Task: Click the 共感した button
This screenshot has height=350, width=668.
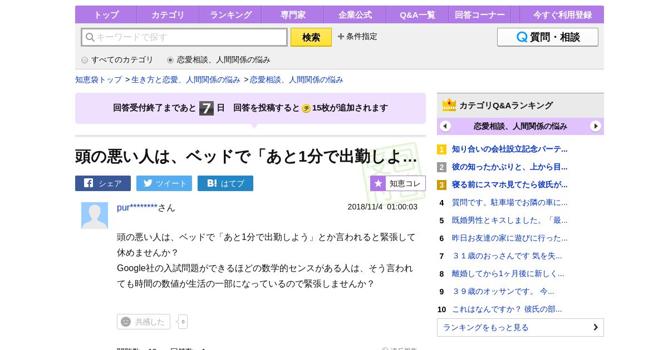Action: pos(144,322)
